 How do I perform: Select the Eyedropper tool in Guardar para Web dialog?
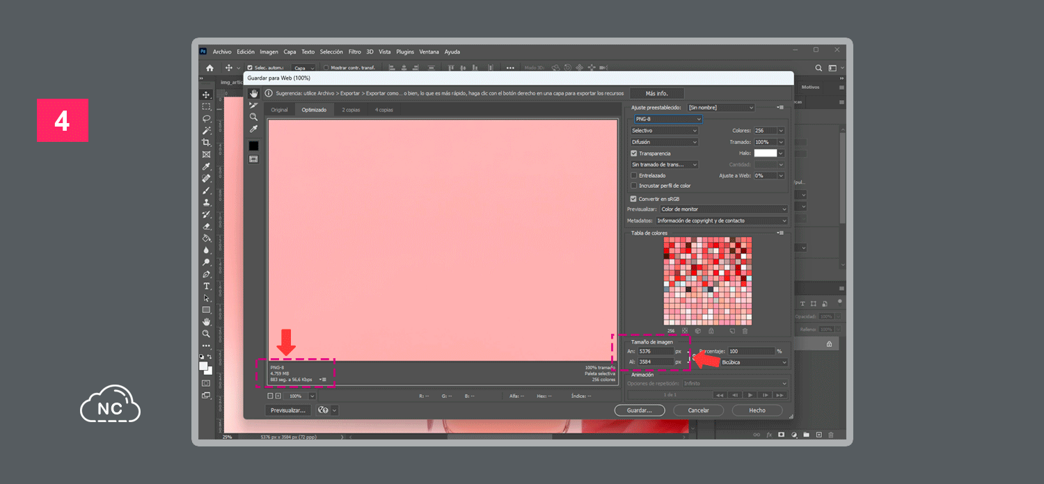point(254,129)
